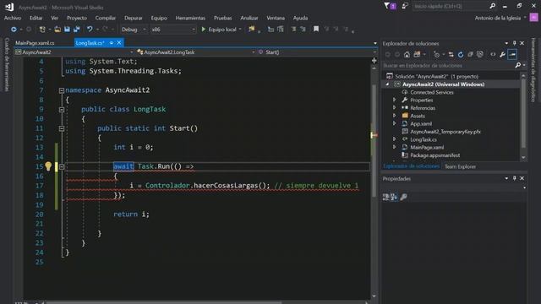Viewport: 541px width, 304px height.
Task: Open the Herramientas menu
Action: (x=190, y=18)
